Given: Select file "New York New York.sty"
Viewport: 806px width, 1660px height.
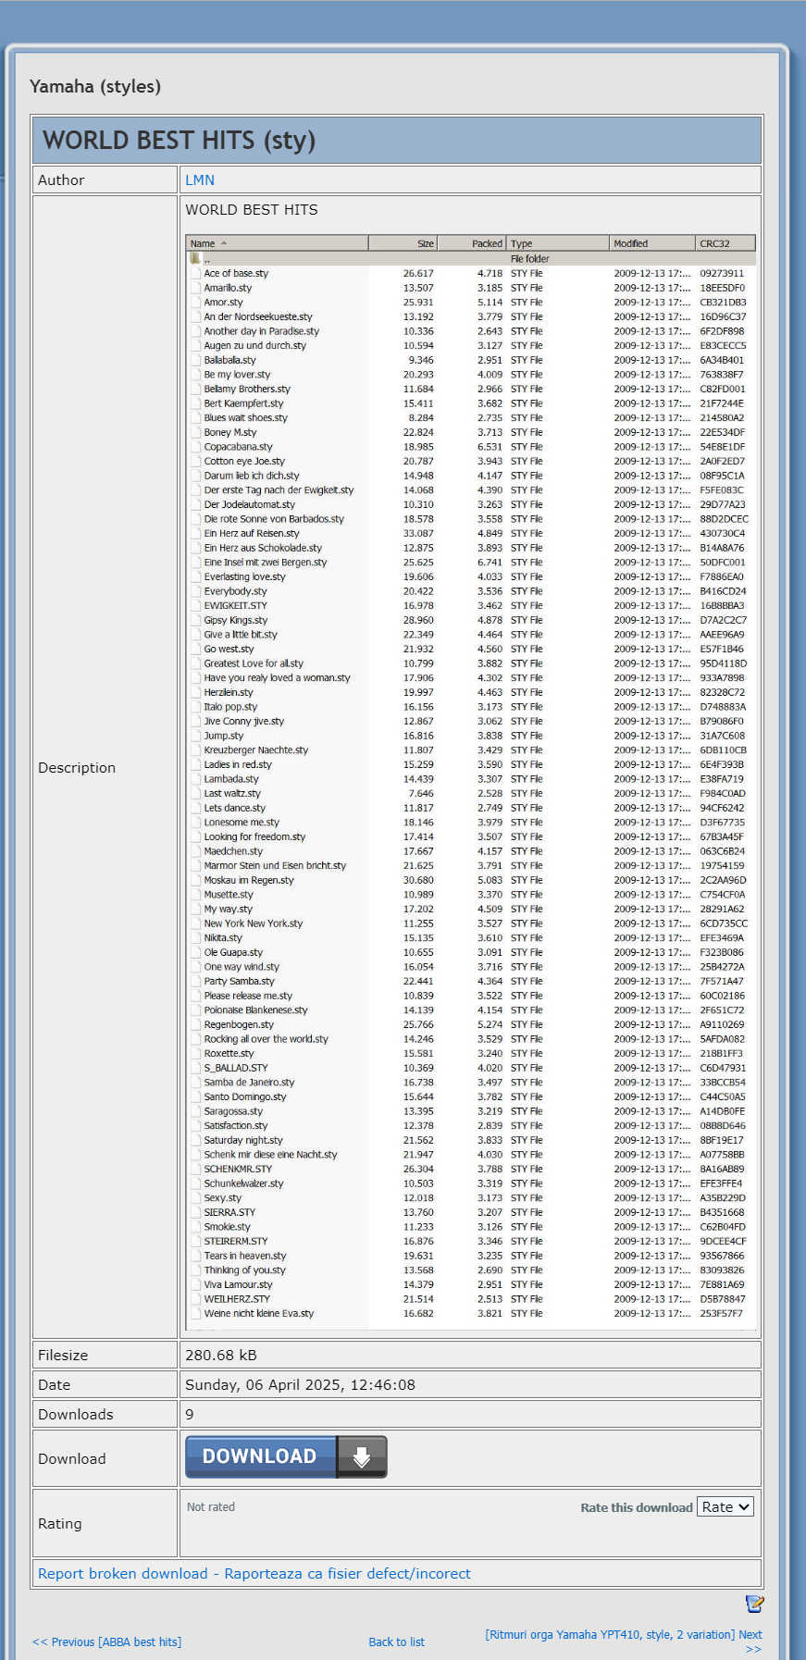Looking at the screenshot, I should click(254, 923).
